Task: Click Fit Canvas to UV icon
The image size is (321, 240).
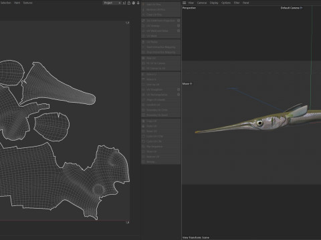Action: pos(144,68)
